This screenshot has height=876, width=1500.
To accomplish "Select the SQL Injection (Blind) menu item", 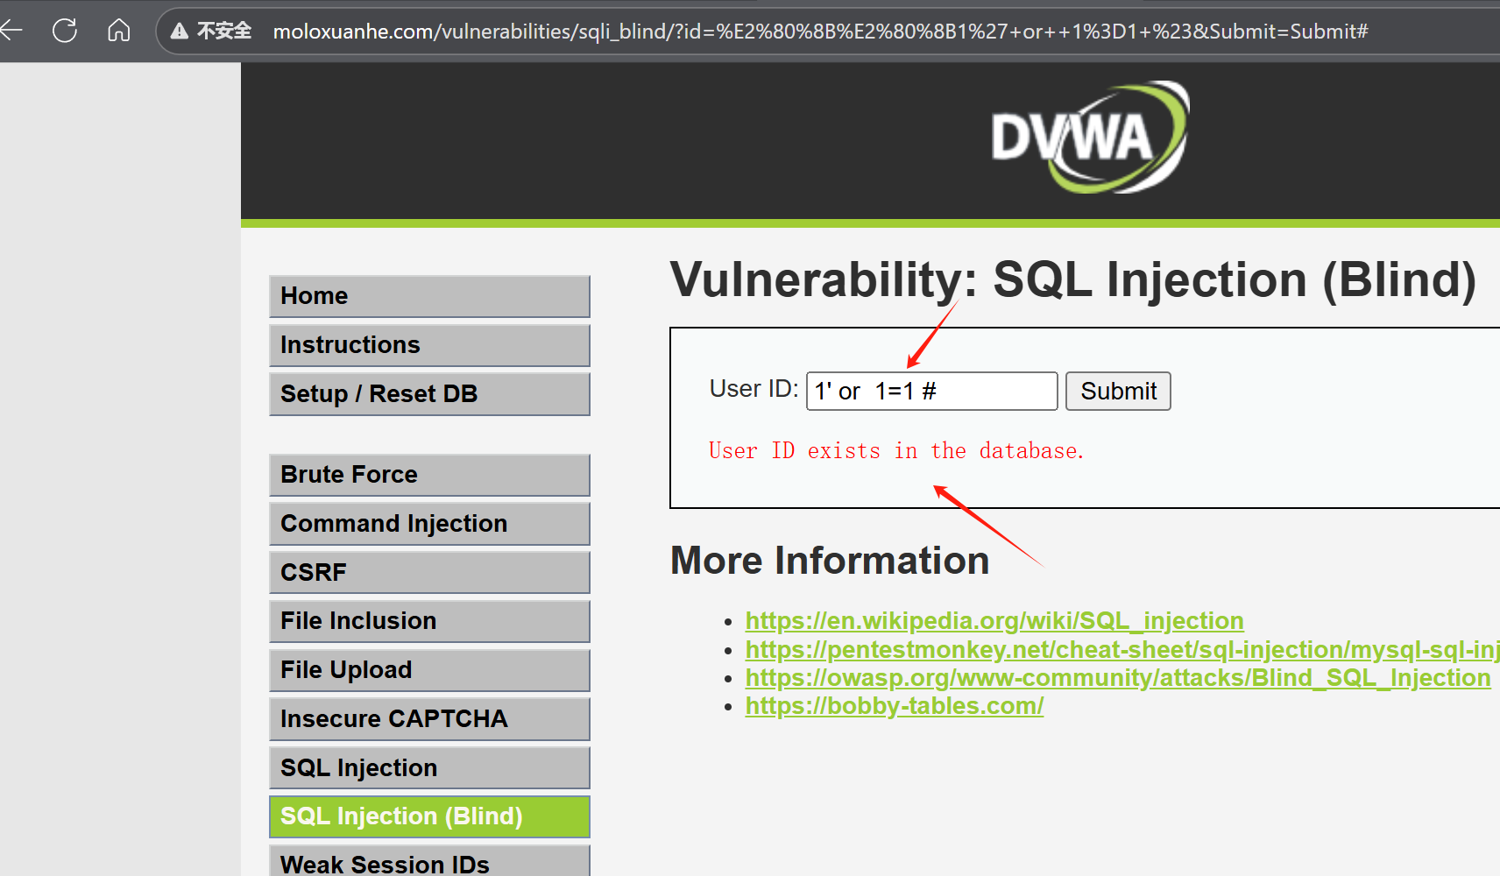I will coord(429,816).
